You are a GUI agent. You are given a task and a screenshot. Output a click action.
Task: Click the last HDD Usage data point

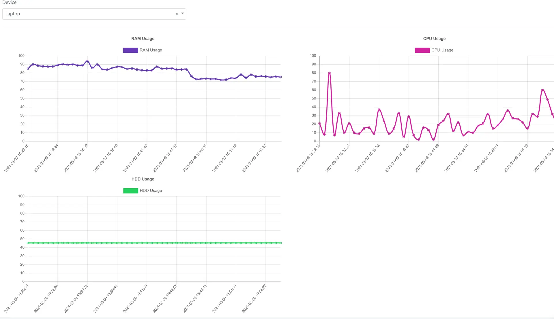tap(280, 243)
